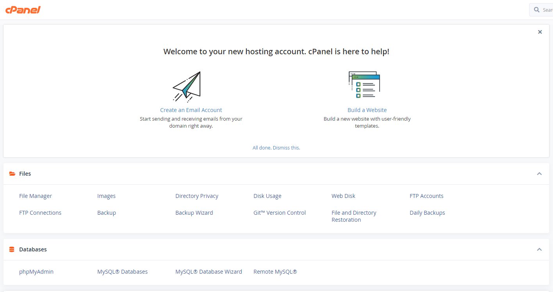This screenshot has height=292, width=553.
Task: Open MySQL Database Wizard
Action: 209,272
